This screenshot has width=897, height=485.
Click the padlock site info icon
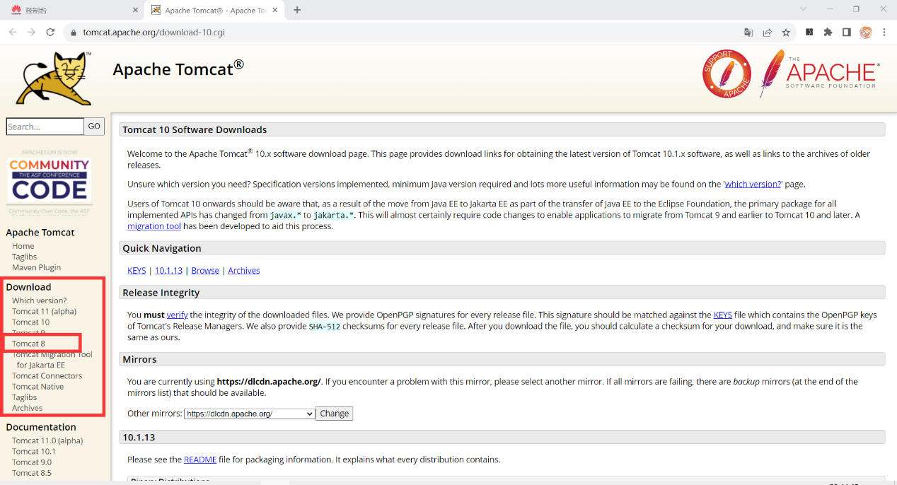73,33
